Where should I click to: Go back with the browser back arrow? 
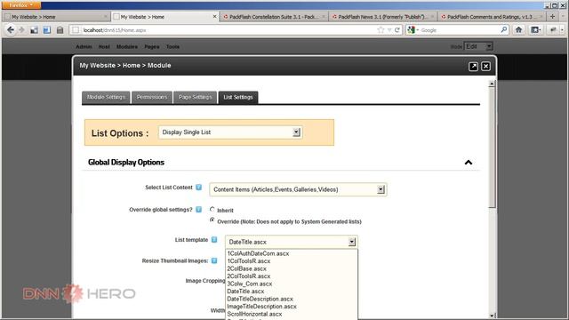coord(10,30)
